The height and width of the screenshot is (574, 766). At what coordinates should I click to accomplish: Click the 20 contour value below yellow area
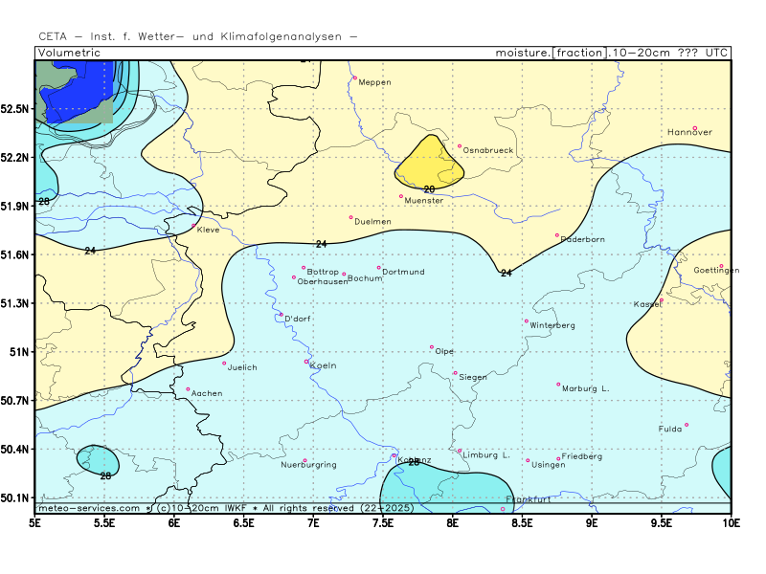coord(429,189)
